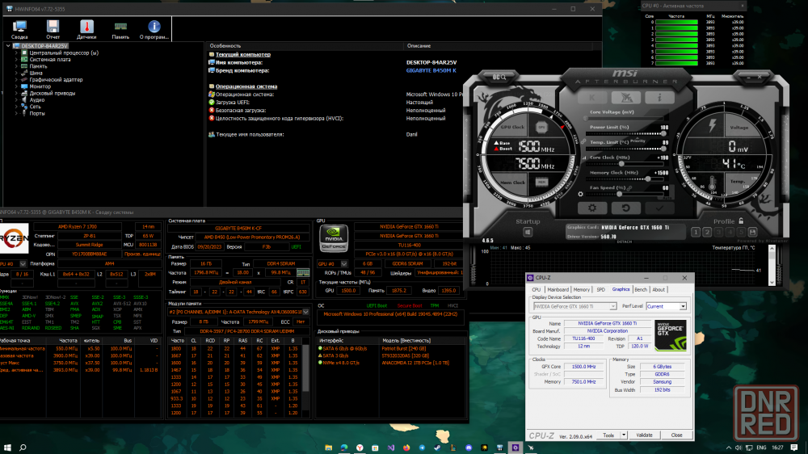This screenshot has width=808, height=454.
Task: Toggle the power and temp limit link icon
Action: tap(583, 141)
